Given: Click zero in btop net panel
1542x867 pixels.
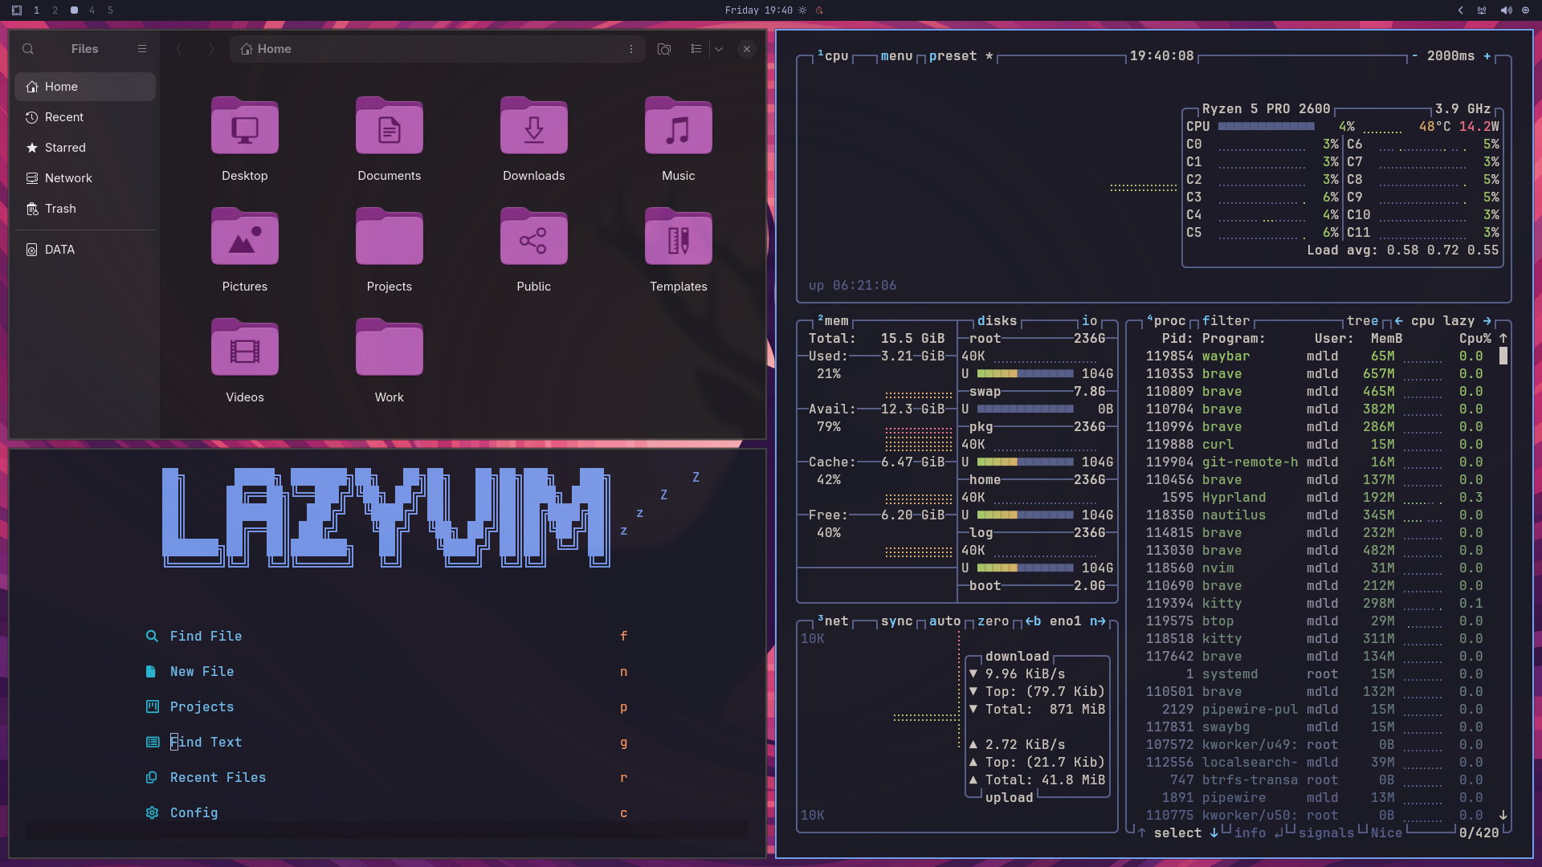Looking at the screenshot, I should tap(993, 621).
